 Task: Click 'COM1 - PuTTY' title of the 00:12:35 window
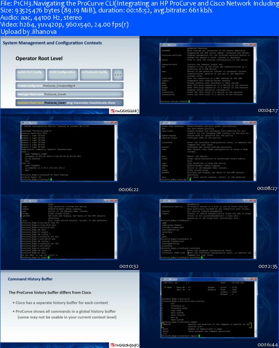pos(169,201)
